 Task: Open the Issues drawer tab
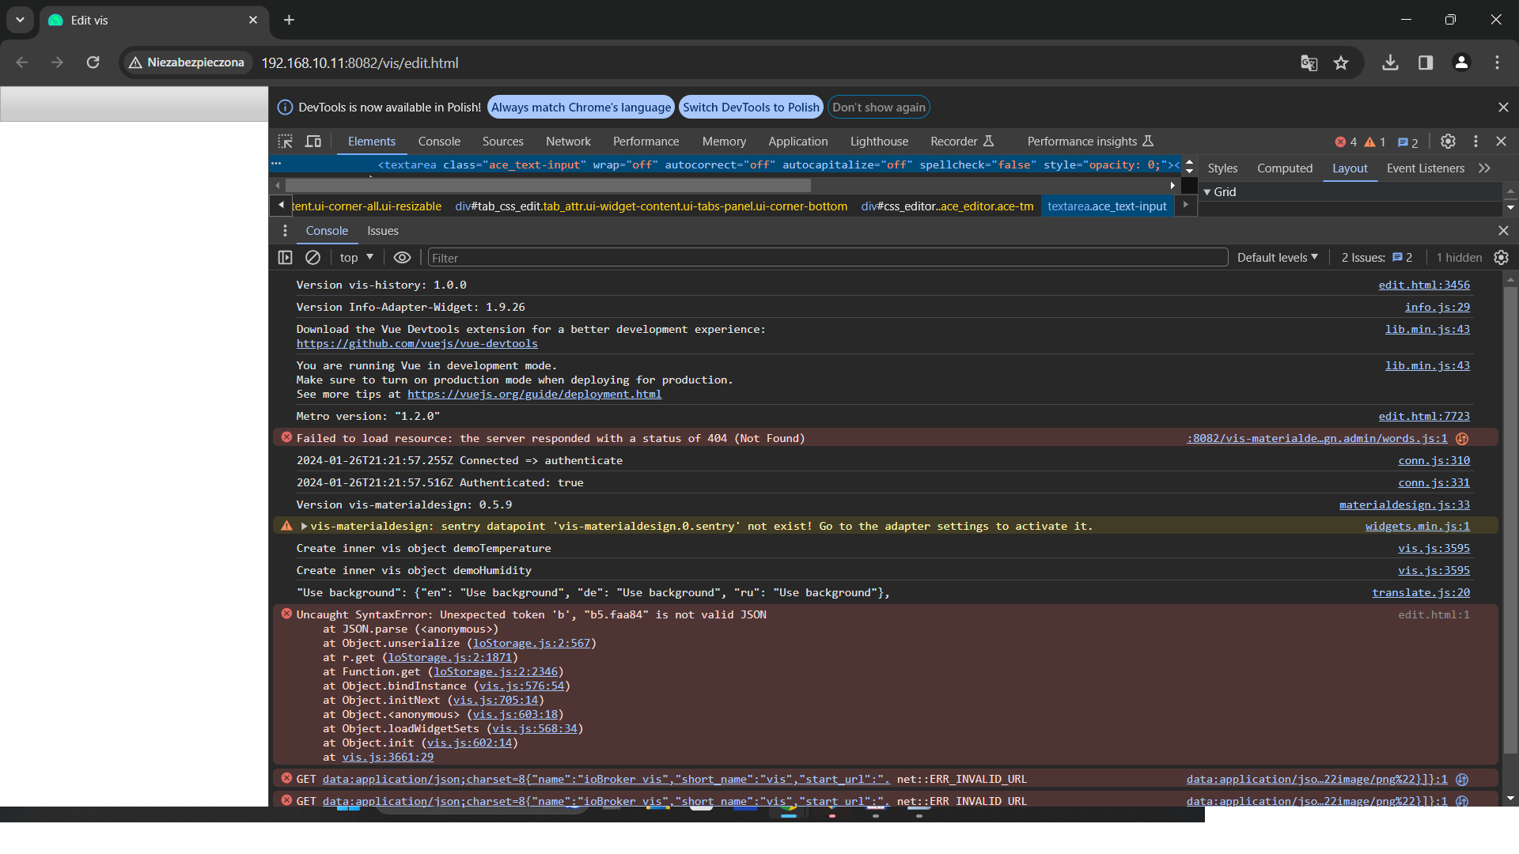pos(383,231)
